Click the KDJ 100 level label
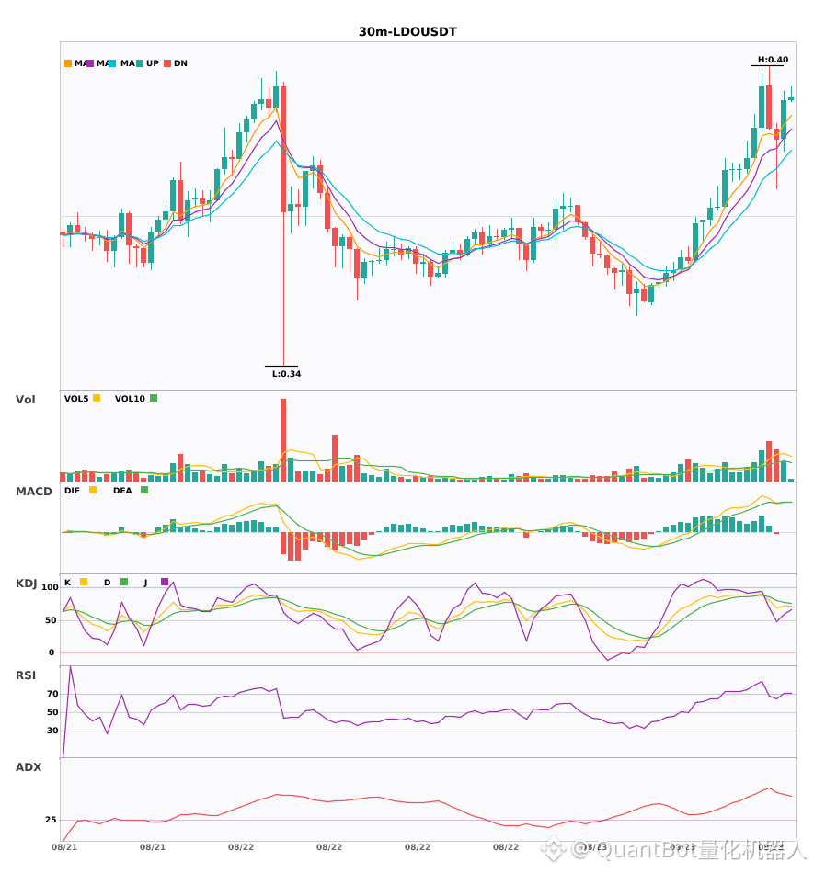This screenshot has width=814, height=873. coord(51,587)
